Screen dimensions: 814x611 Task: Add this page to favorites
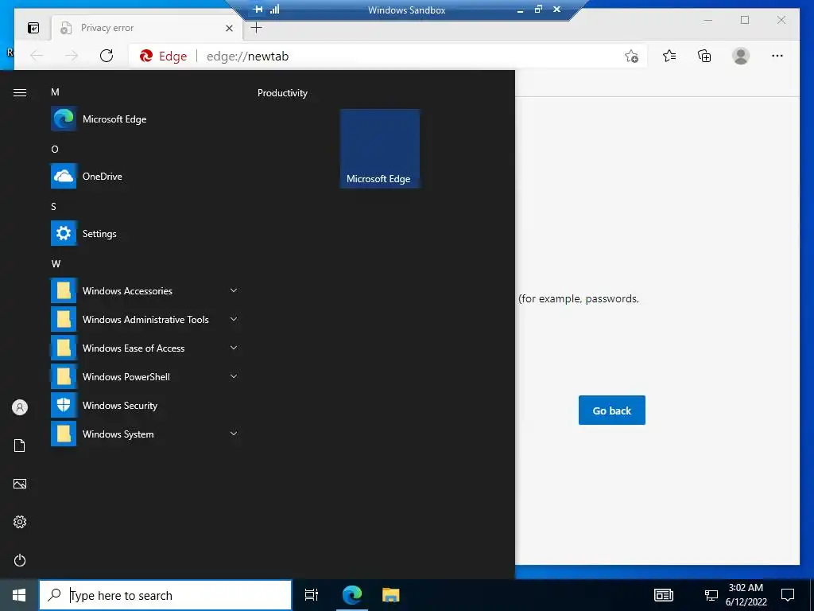coord(631,56)
